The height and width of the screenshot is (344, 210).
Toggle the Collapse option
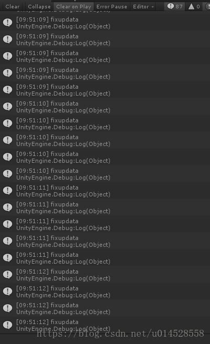pos(39,7)
